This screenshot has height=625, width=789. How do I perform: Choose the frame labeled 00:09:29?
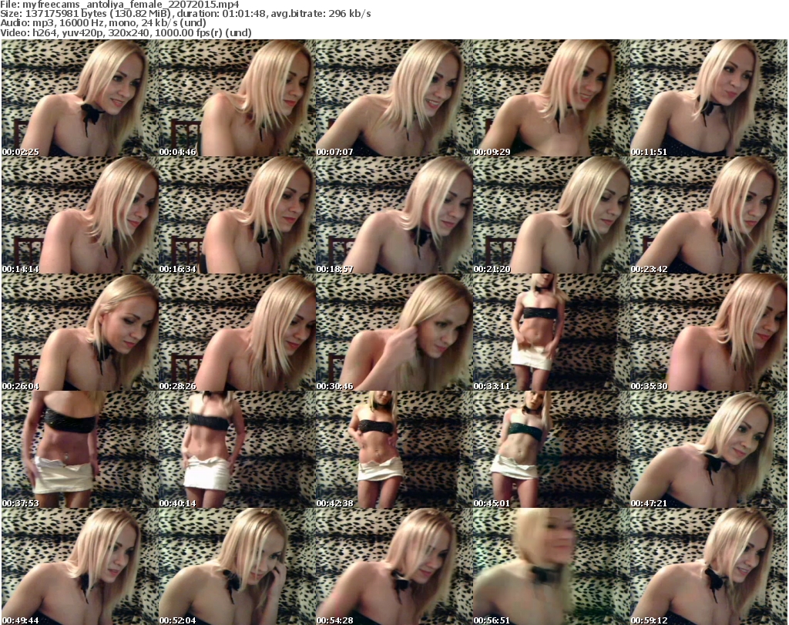tap(552, 98)
